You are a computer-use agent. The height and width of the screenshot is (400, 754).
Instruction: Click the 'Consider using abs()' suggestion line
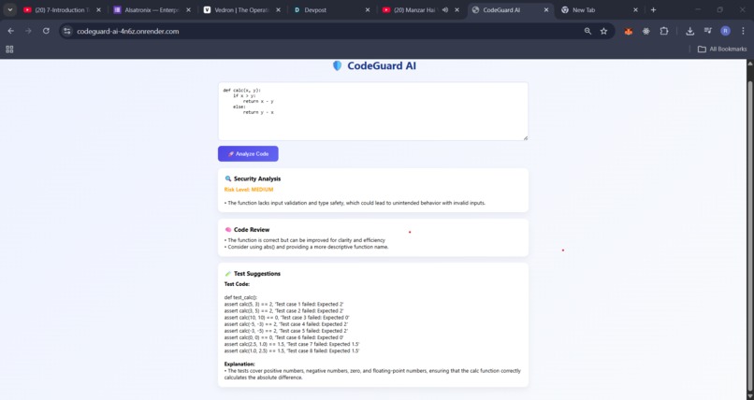click(x=306, y=247)
